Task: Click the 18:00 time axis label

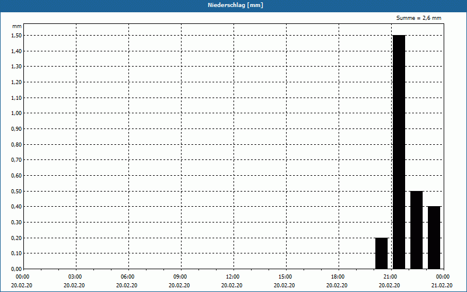Action: tap(339, 277)
